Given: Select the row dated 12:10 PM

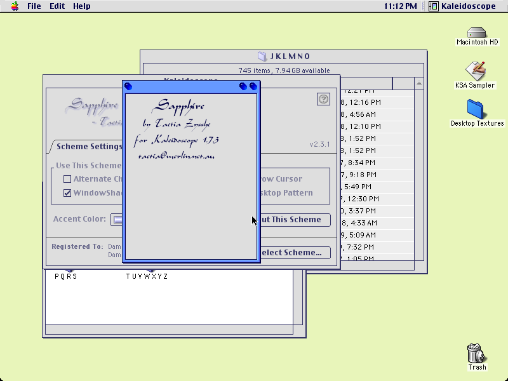Looking at the screenshot, I should pos(377,126).
